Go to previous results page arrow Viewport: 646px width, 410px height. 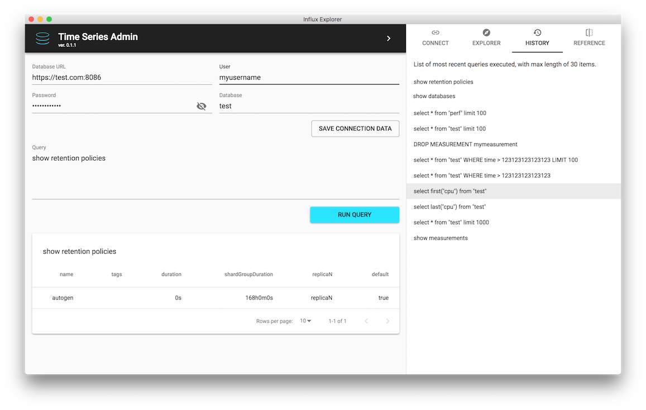[x=366, y=321]
